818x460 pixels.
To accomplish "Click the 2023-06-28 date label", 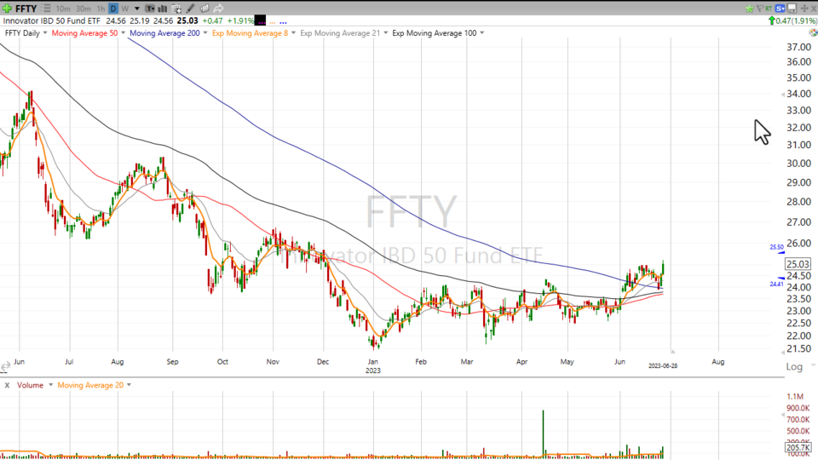I will tap(663, 365).
